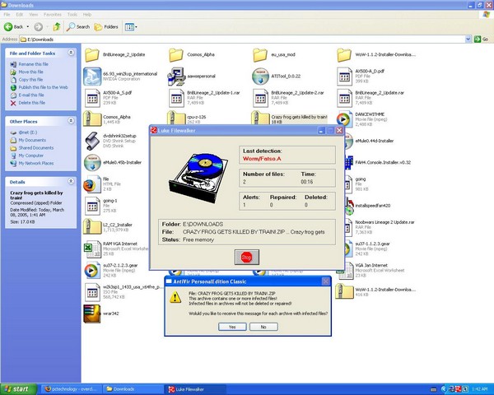
Task: Select BnBLineage_2_Update-1.rar file icon
Action: [176, 98]
